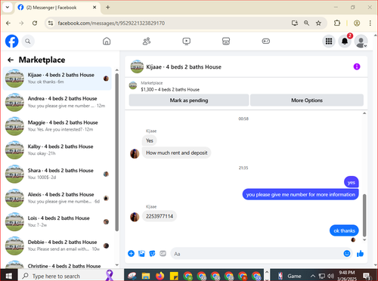Click More Options button

tap(307, 100)
